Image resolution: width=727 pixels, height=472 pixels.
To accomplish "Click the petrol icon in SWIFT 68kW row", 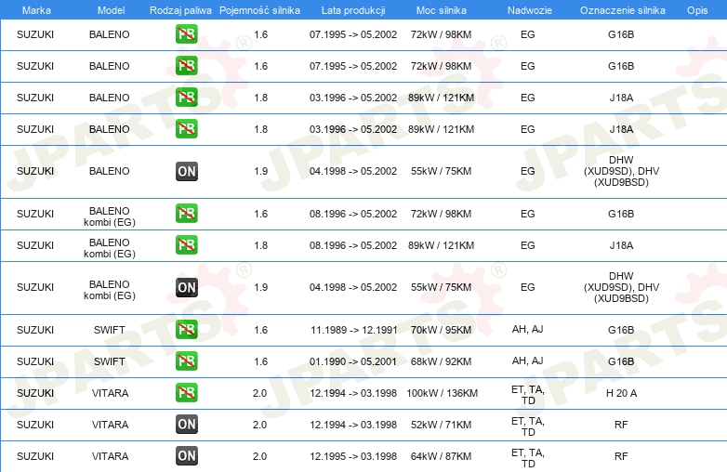I will pos(187,361).
